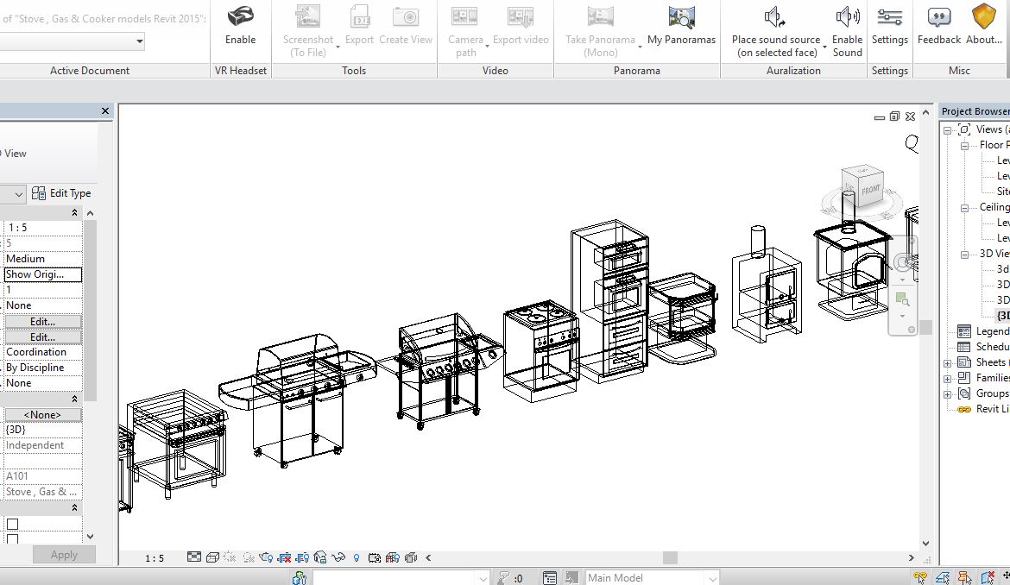Toggle the second checkbox in Properties panel
The image size is (1010, 585).
pyautogui.click(x=12, y=539)
